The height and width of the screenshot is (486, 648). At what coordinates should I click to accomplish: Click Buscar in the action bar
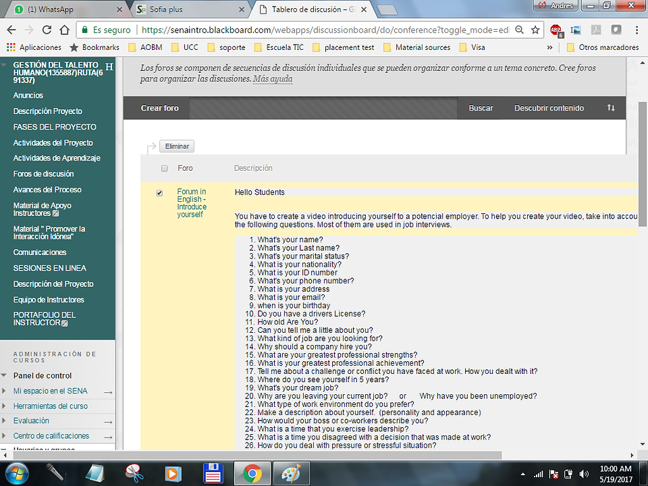click(481, 108)
